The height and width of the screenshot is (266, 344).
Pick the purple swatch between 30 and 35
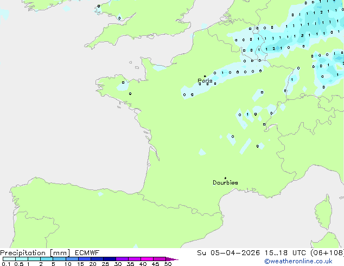click(123, 259)
